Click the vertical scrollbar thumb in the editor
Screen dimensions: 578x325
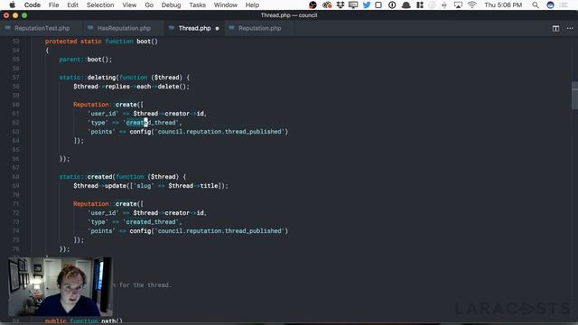click(x=574, y=96)
